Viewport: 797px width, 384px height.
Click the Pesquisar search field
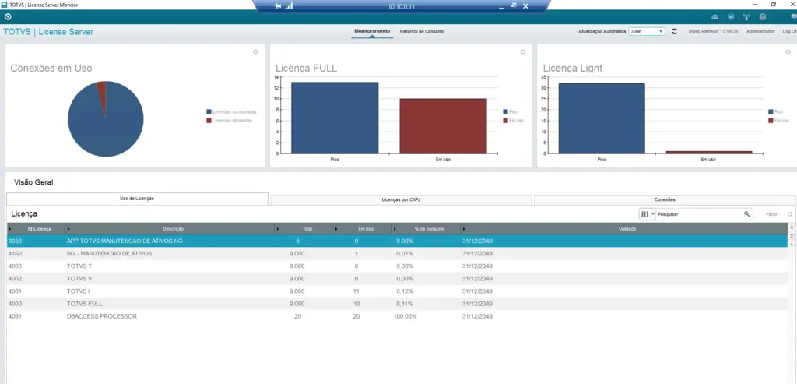click(x=697, y=213)
